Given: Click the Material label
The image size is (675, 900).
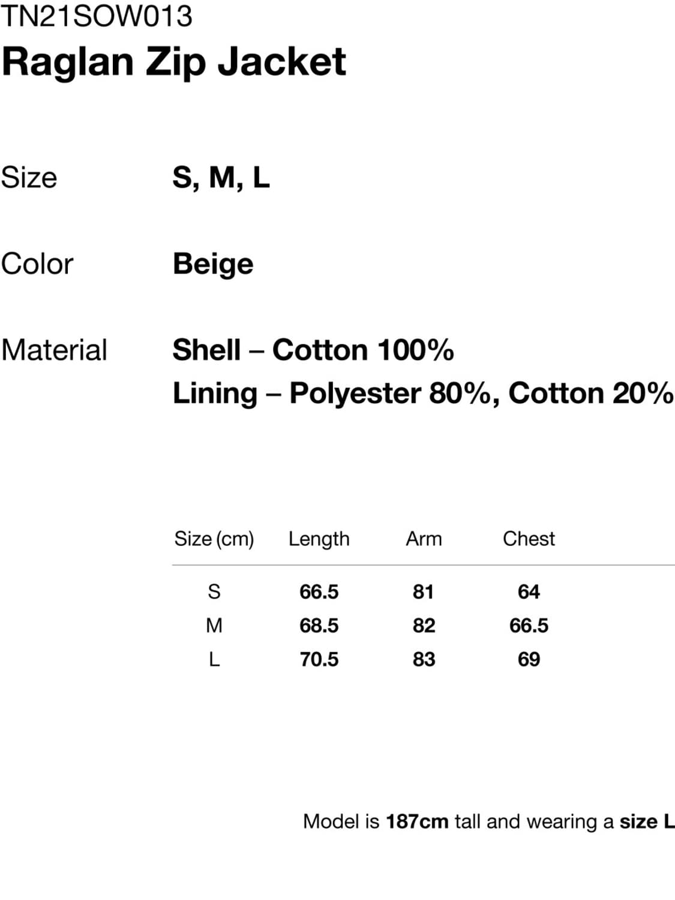Looking at the screenshot, I should (x=54, y=350).
